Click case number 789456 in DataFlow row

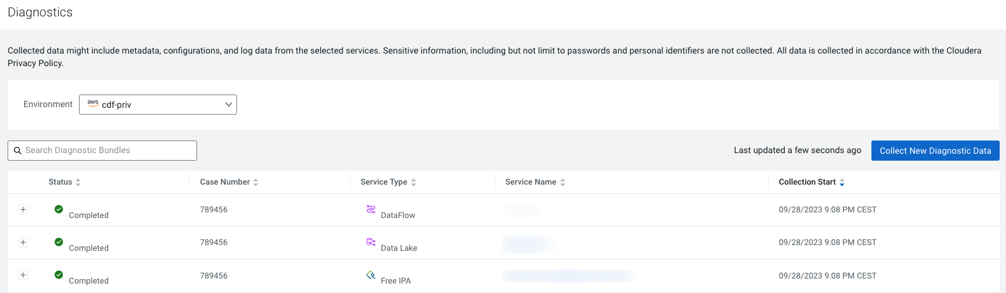[x=214, y=210]
